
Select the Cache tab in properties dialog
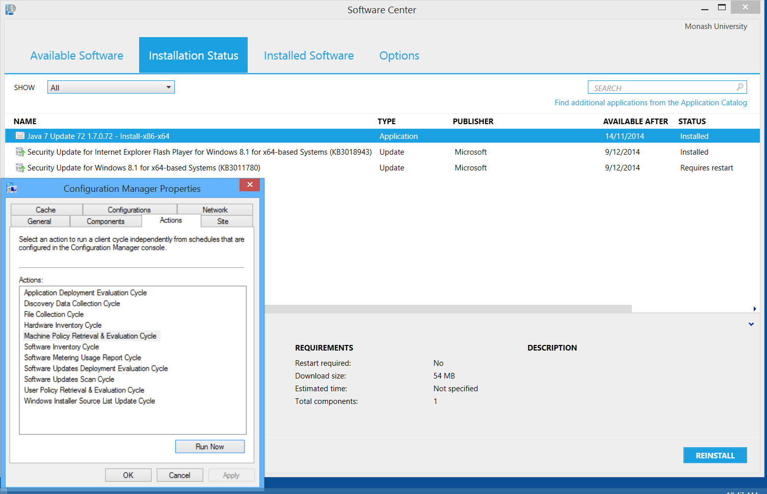pos(46,210)
